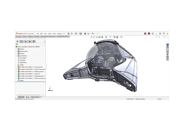Click the Open document folder icon
Image resolution: width=184 pixels, height=131 pixels.
(x=76, y=34)
